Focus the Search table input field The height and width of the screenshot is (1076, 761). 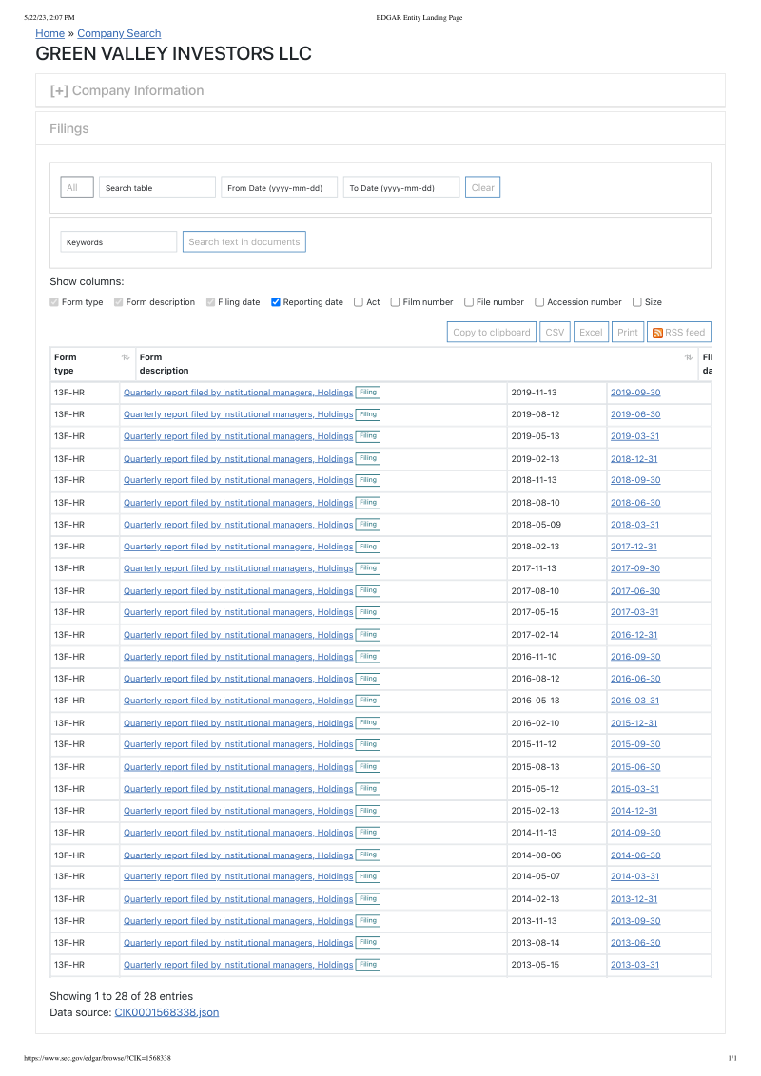pyautogui.click(x=157, y=187)
